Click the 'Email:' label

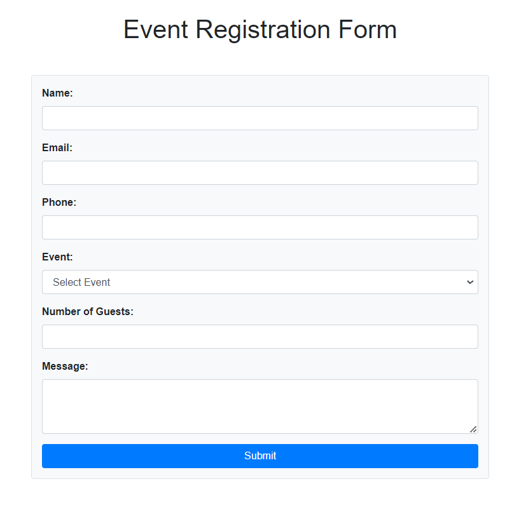click(x=57, y=147)
